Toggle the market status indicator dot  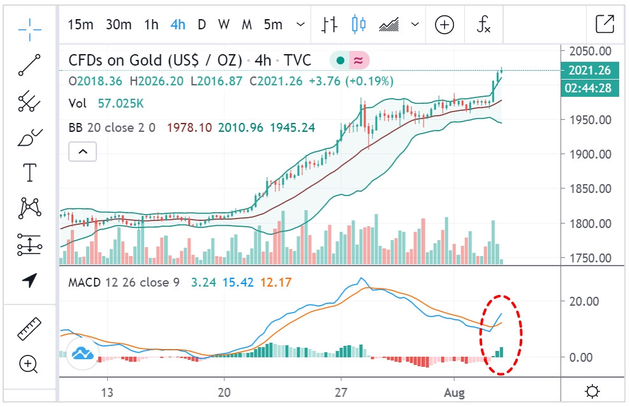pos(340,61)
